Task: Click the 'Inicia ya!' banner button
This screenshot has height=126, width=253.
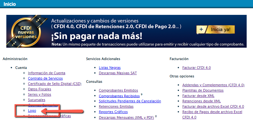Action: pos(216,30)
